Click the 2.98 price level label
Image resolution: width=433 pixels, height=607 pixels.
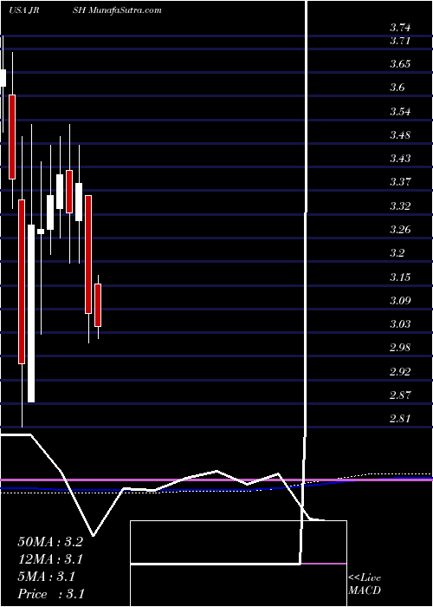400,348
